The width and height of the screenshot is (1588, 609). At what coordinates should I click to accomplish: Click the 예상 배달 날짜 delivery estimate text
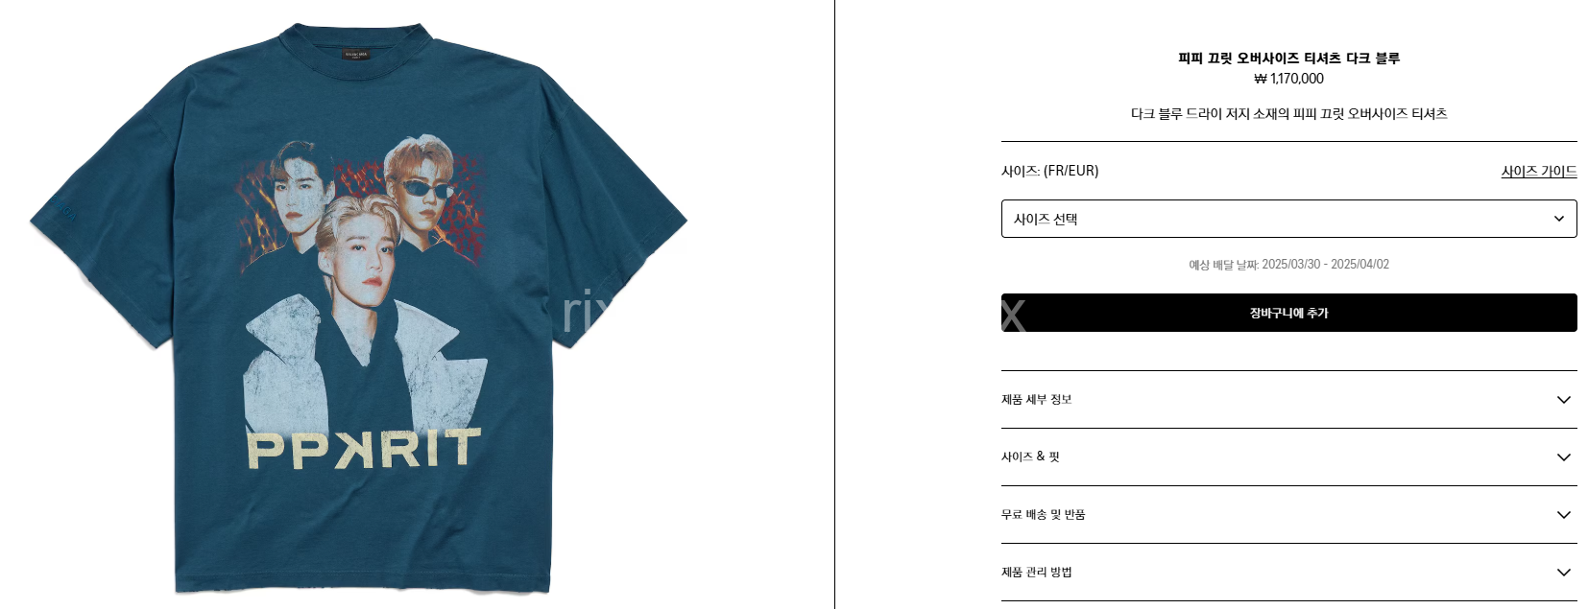[1288, 264]
